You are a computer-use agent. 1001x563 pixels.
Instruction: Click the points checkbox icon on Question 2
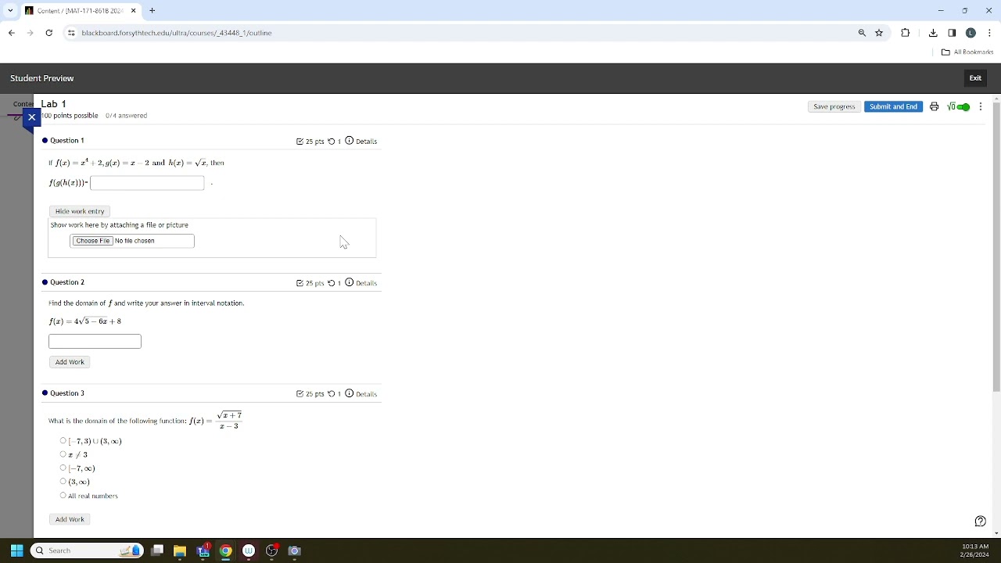[x=300, y=283]
